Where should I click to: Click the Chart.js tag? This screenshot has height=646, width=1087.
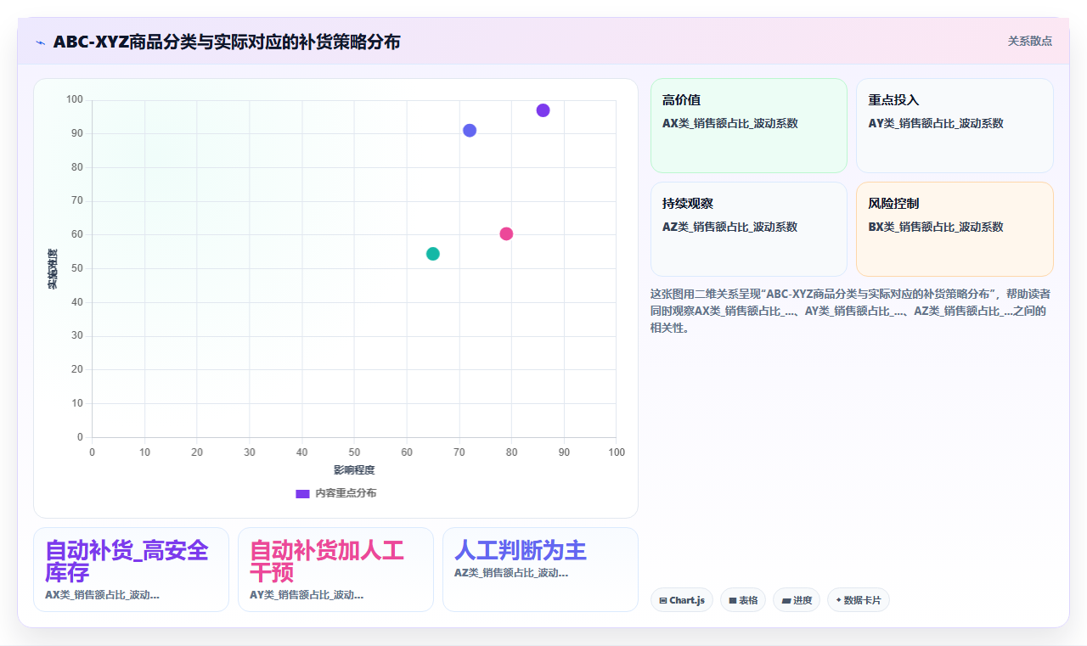(682, 600)
